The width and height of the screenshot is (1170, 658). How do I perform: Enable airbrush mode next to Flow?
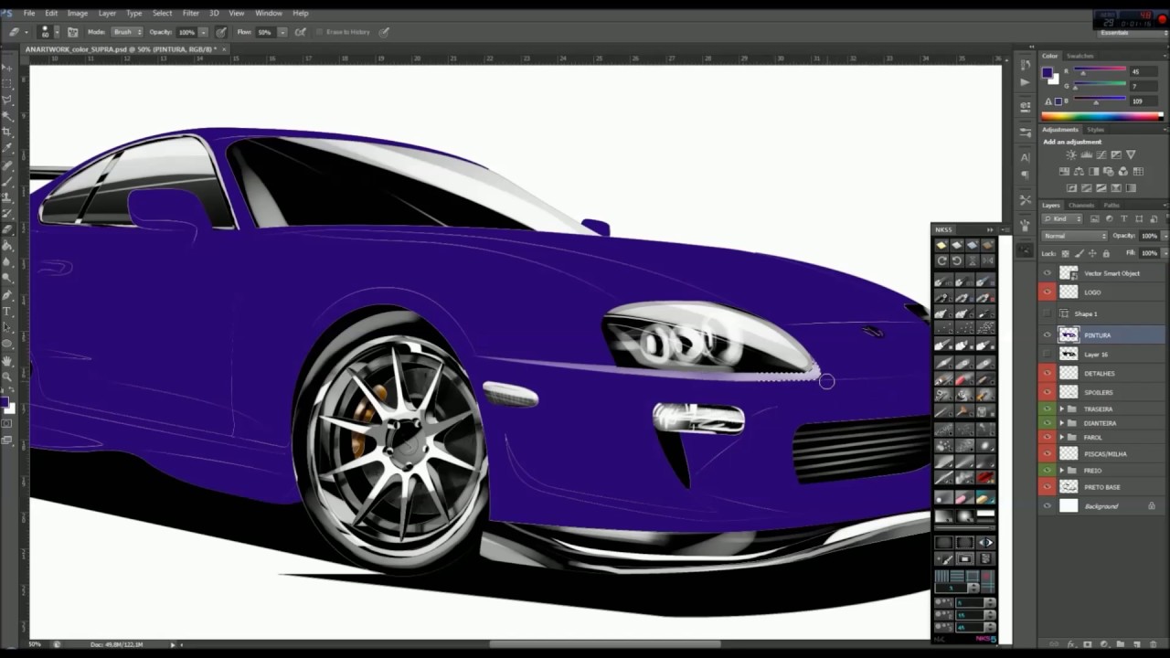tap(300, 32)
